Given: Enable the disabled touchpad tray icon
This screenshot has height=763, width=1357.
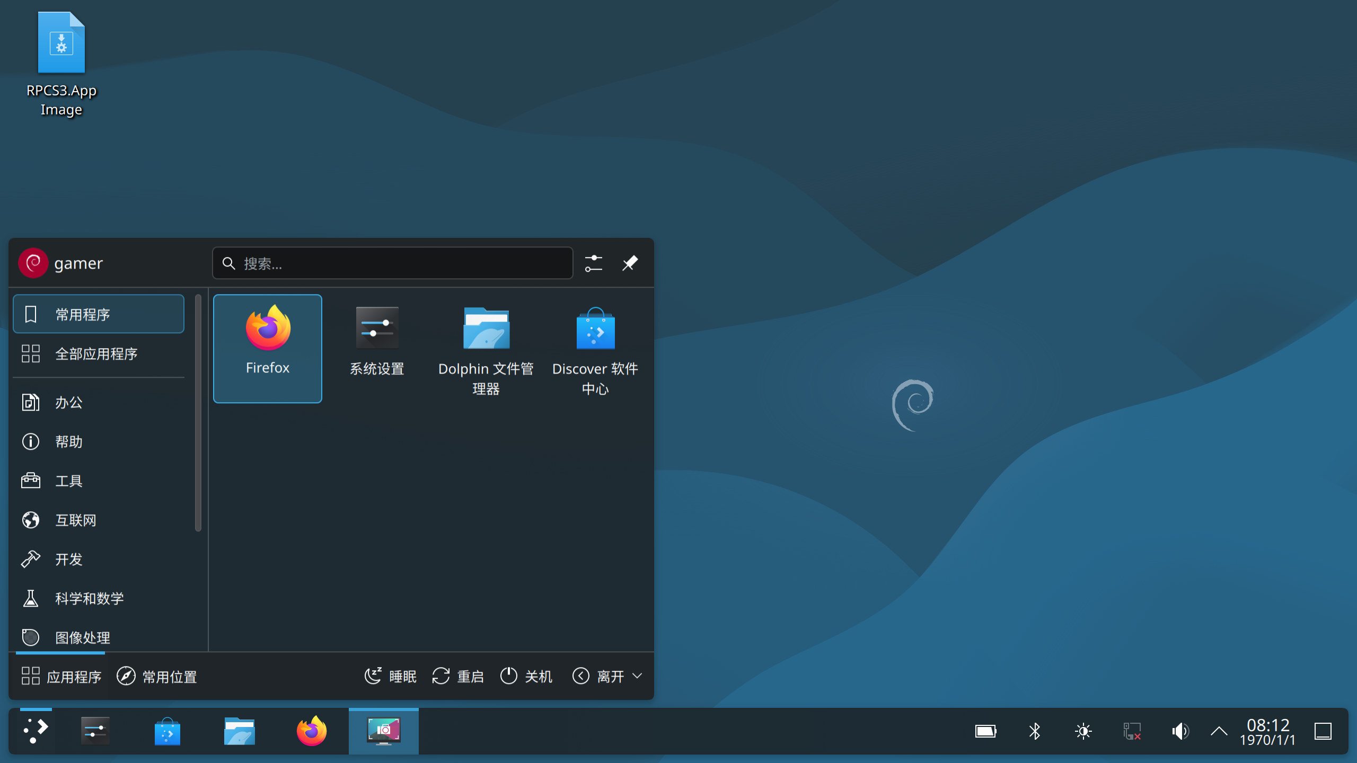Looking at the screenshot, I should [x=1132, y=731].
